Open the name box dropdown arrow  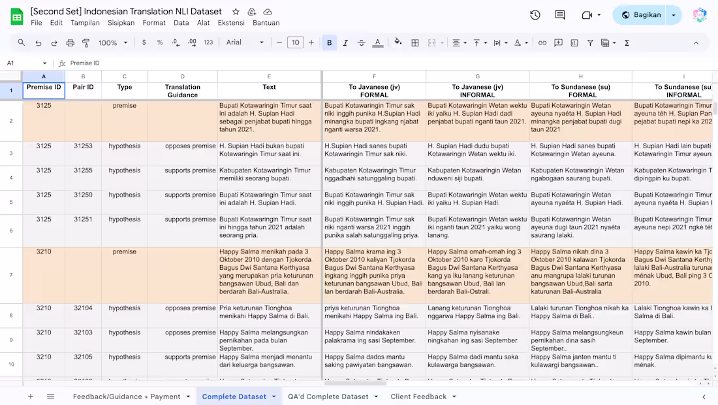(x=44, y=63)
